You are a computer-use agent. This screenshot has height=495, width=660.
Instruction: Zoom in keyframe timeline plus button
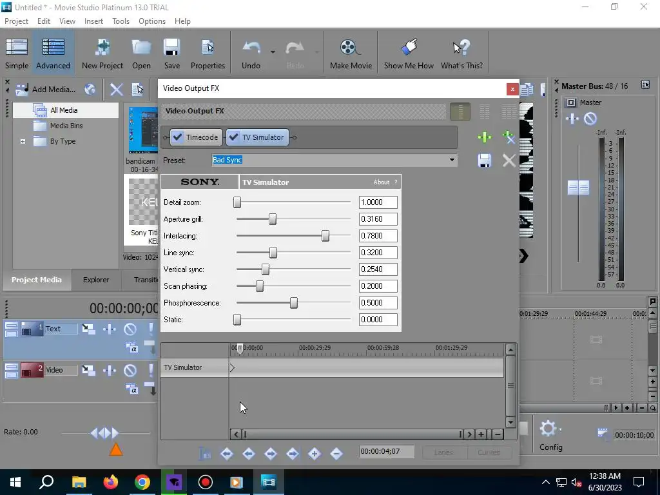(481, 434)
